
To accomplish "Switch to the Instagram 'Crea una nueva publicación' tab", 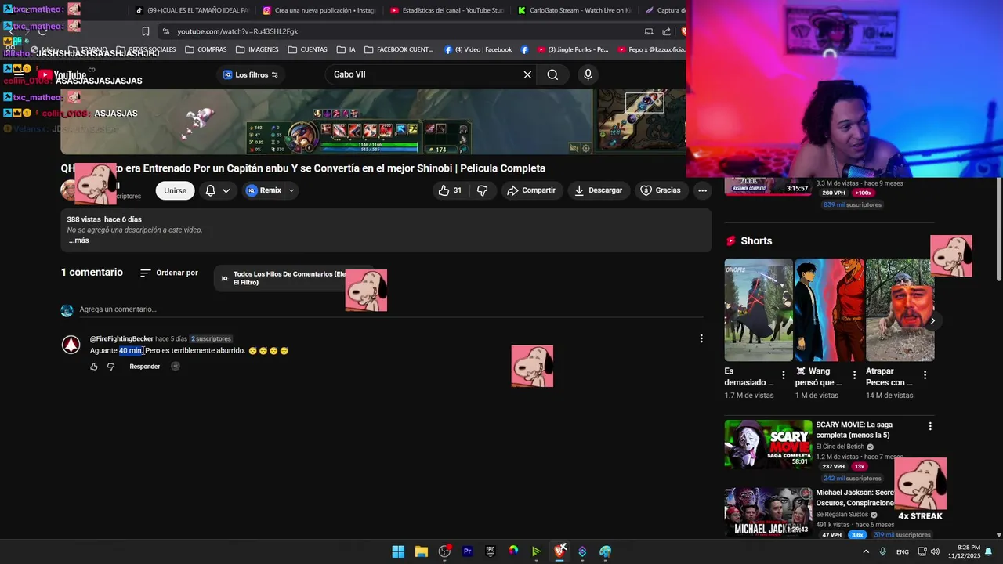I will tap(319, 11).
